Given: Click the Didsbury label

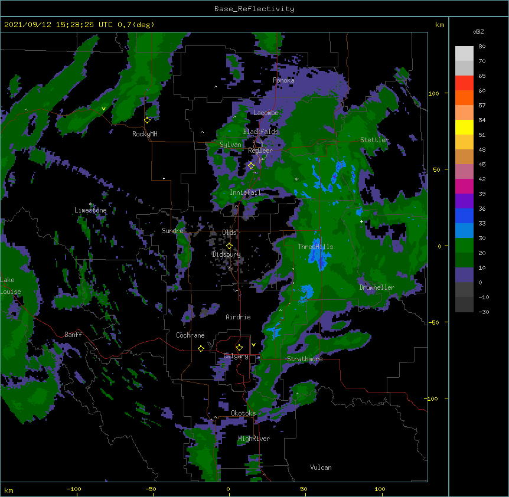Looking at the screenshot, I should click(226, 254).
